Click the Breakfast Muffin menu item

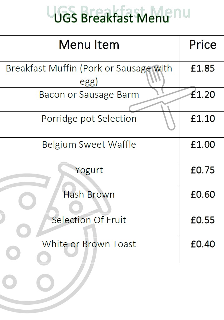coord(89,75)
